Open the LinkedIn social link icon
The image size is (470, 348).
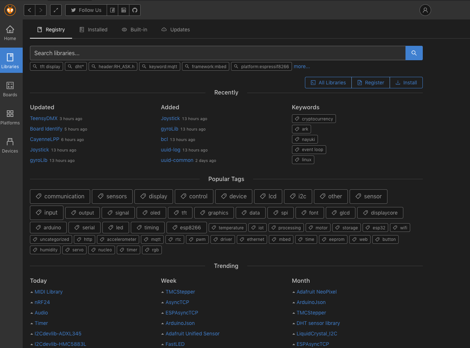[124, 10]
